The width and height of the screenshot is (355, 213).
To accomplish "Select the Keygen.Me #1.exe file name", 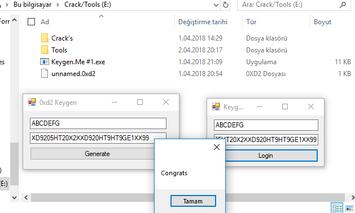I will [78, 62].
